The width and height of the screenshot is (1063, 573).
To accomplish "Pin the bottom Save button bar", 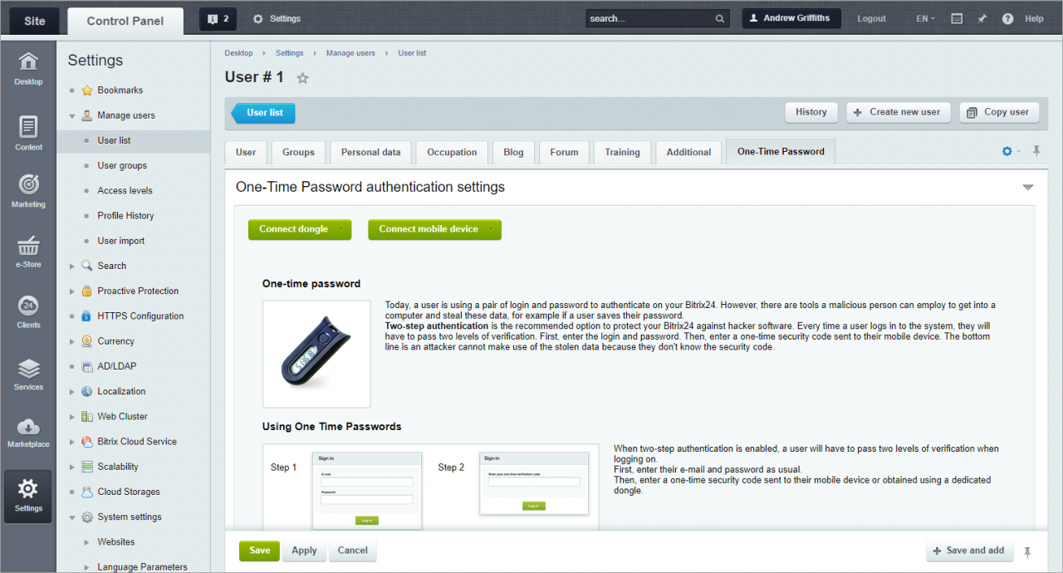I will point(1028,551).
